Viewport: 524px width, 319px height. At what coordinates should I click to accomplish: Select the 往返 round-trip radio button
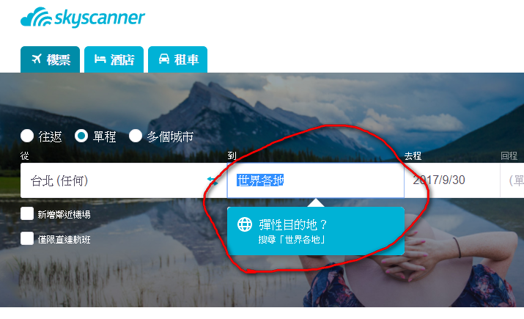27,136
